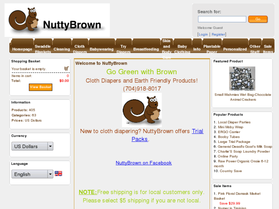This screenshot has width=279, height=209.
Task: Open Online Party product
Action: [x=228, y=156]
